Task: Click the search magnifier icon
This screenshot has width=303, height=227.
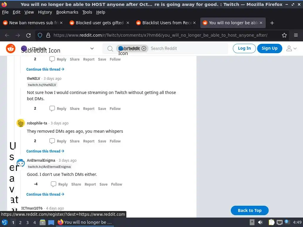Action: click(x=110, y=48)
